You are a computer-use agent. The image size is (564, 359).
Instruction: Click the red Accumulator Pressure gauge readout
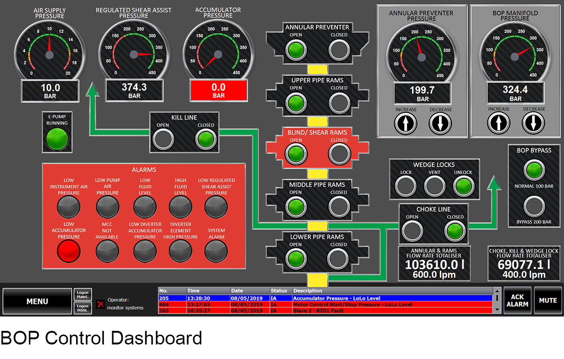(x=218, y=90)
